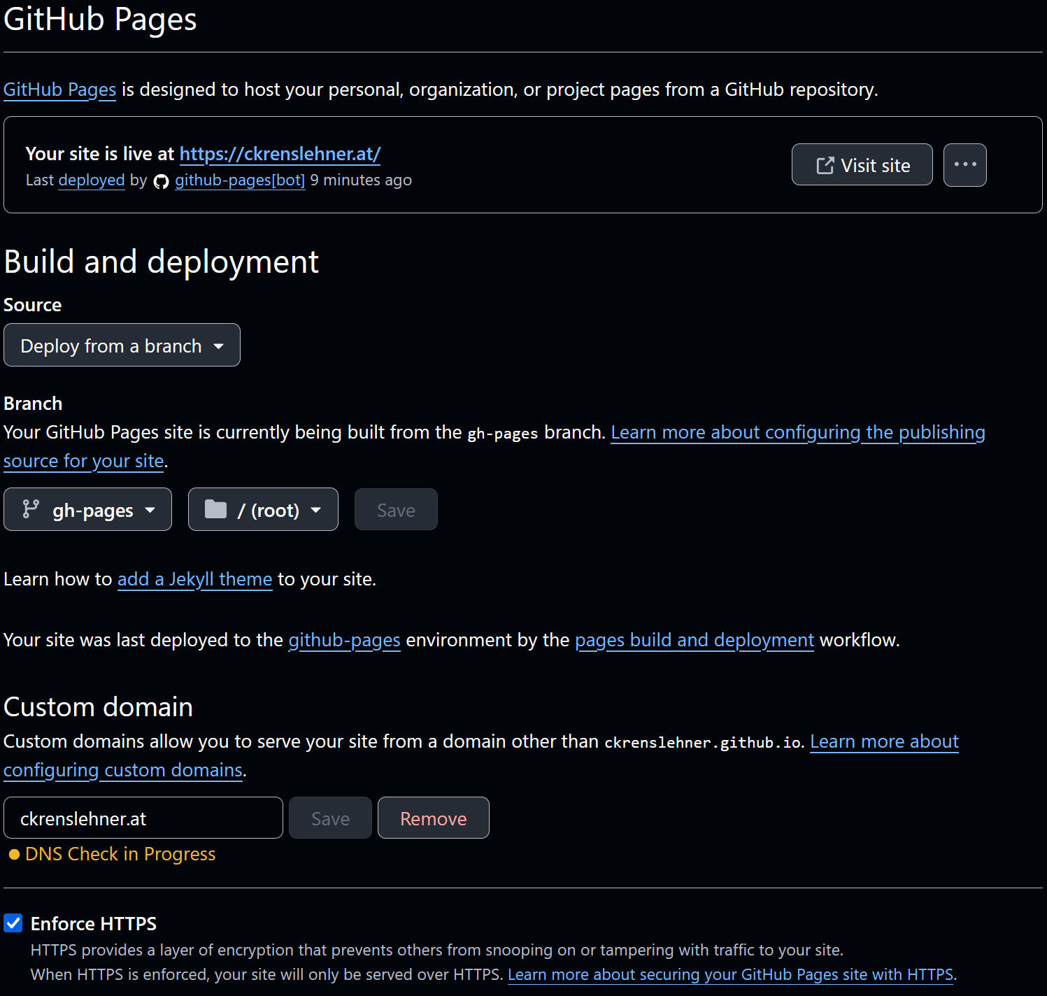Open the pages build and deployment workflow
1047x996 pixels.
point(694,639)
